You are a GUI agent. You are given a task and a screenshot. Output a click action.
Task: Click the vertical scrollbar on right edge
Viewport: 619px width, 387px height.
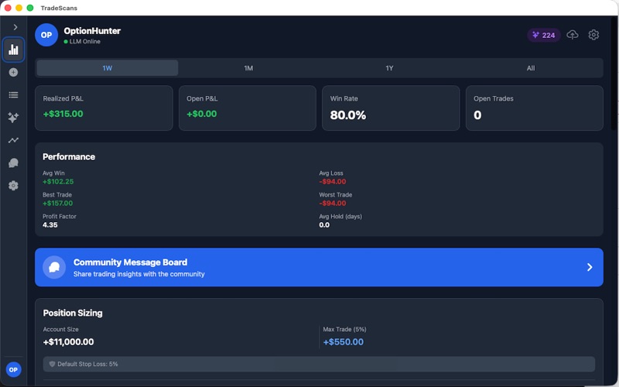pyautogui.click(x=613, y=73)
